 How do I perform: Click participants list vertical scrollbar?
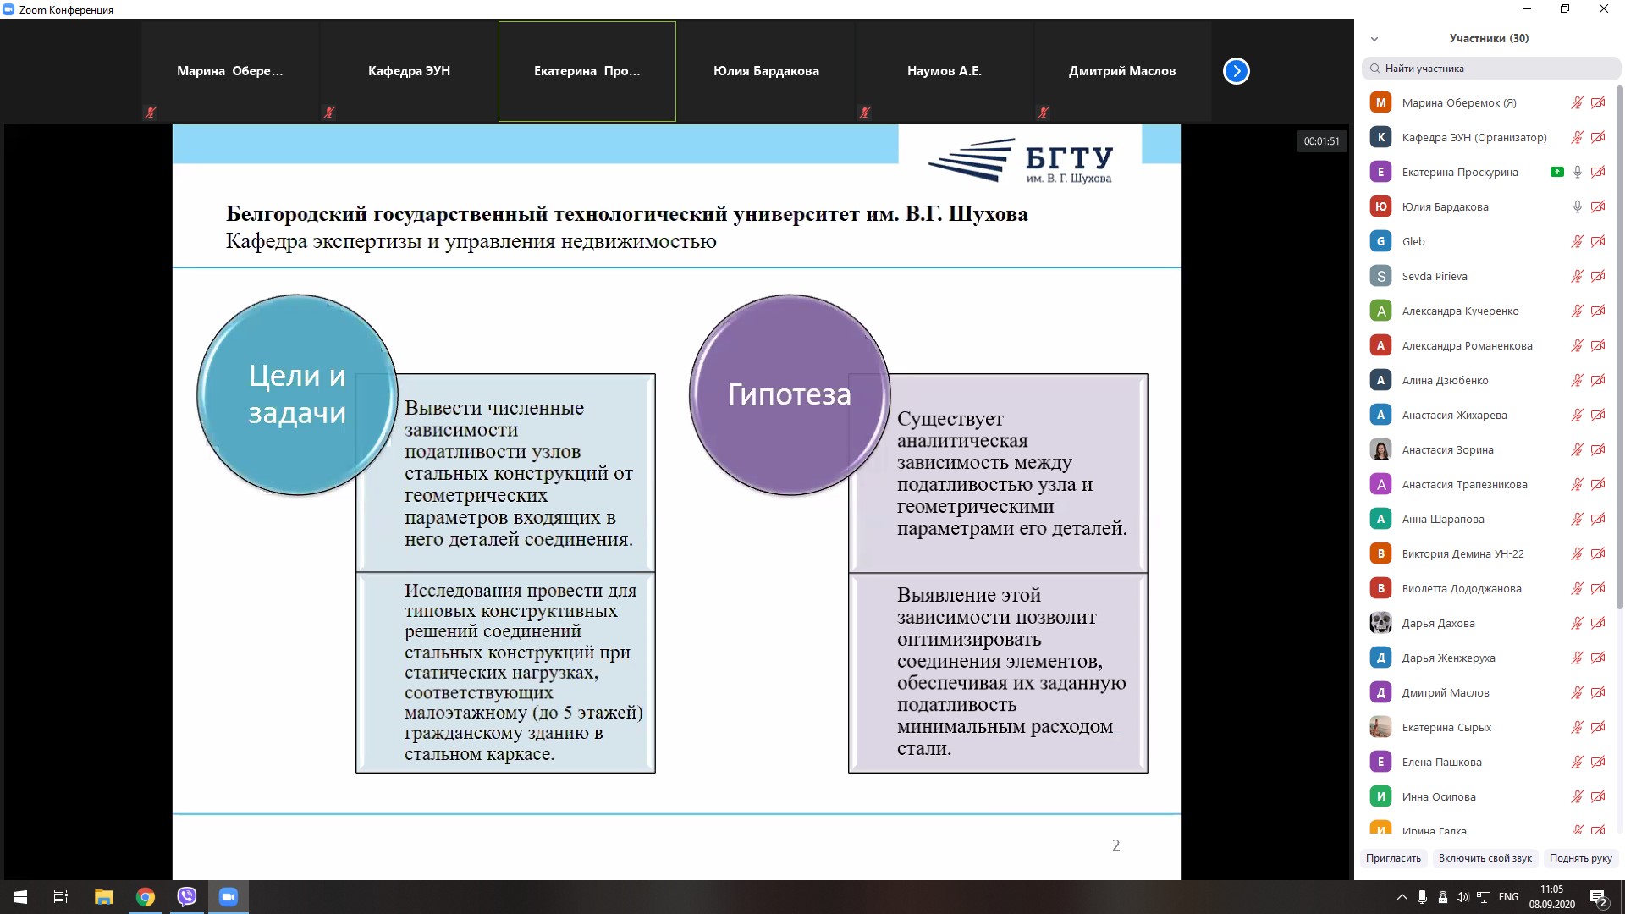click(x=1620, y=347)
